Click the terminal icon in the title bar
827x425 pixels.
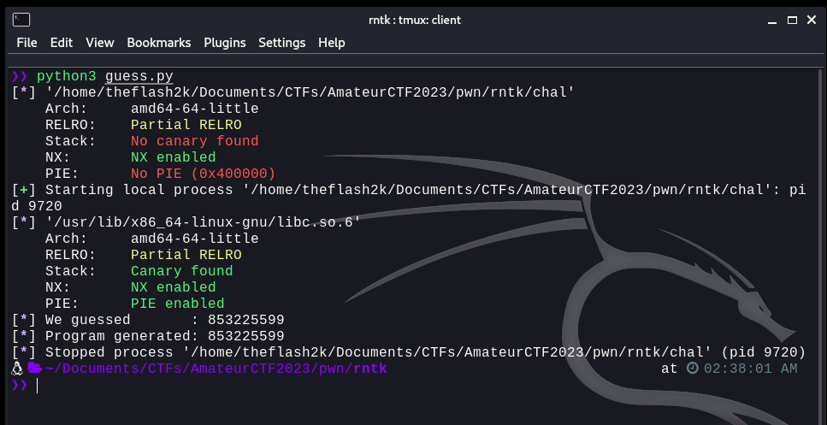(22, 19)
